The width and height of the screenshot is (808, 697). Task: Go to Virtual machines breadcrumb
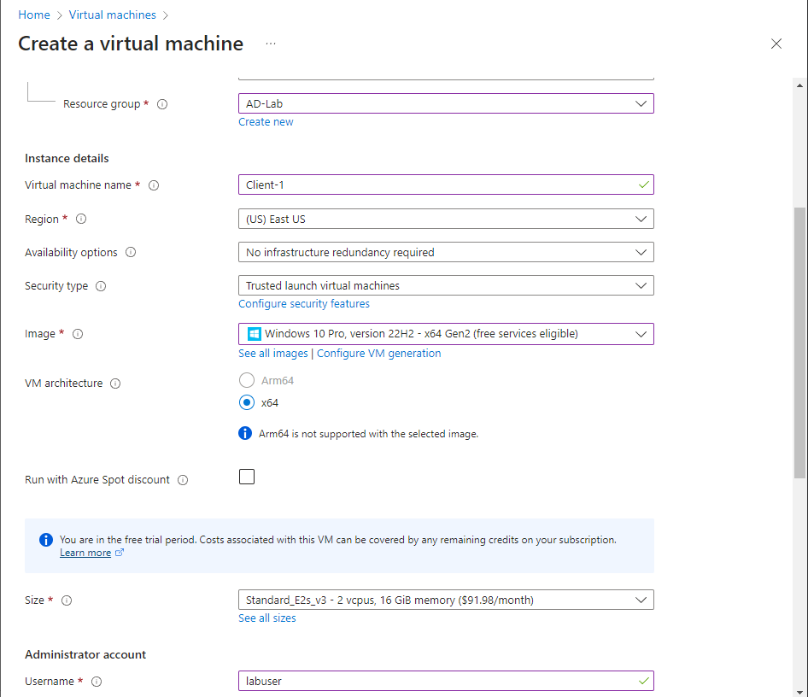(x=113, y=15)
